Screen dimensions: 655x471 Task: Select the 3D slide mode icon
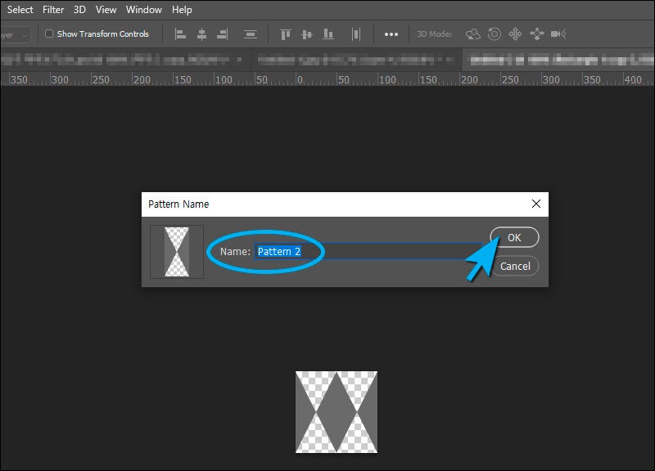537,34
